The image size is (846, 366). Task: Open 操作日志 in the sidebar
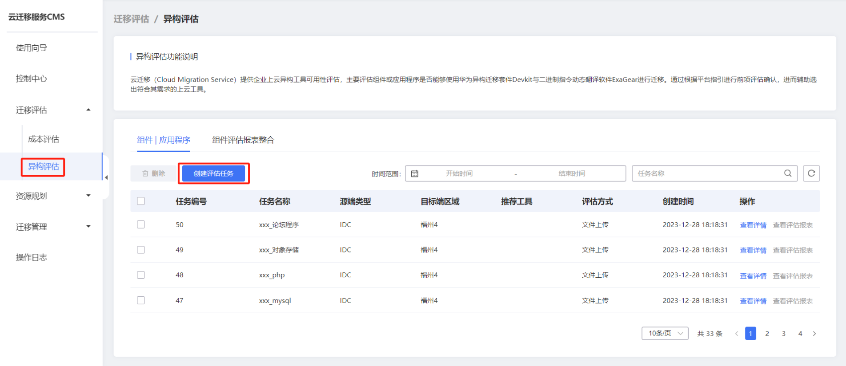32,257
